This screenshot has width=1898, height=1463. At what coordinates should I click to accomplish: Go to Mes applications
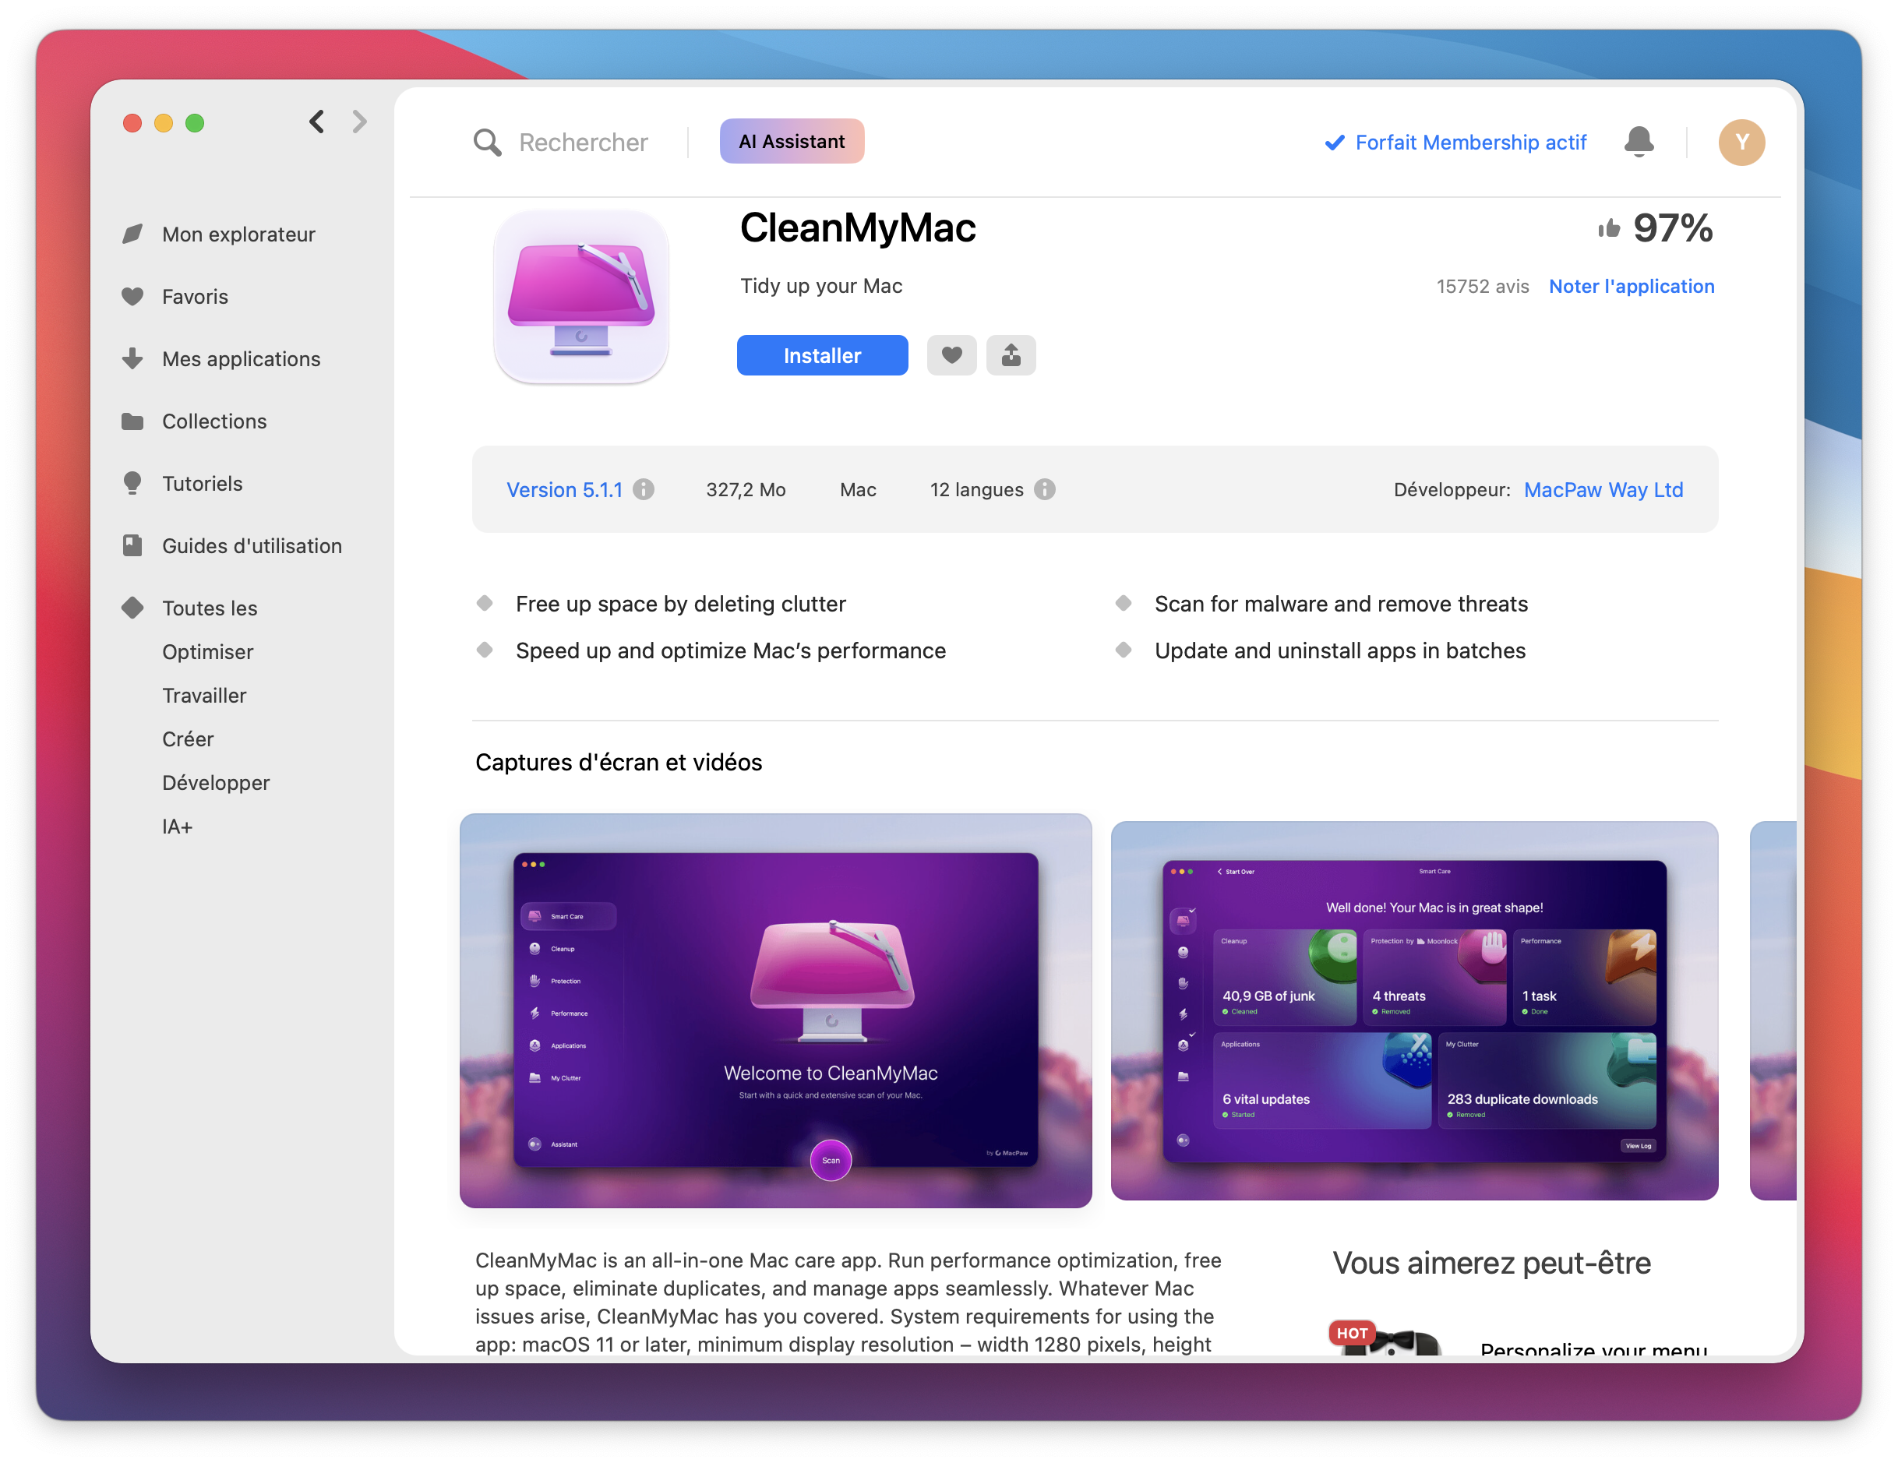pos(242,360)
